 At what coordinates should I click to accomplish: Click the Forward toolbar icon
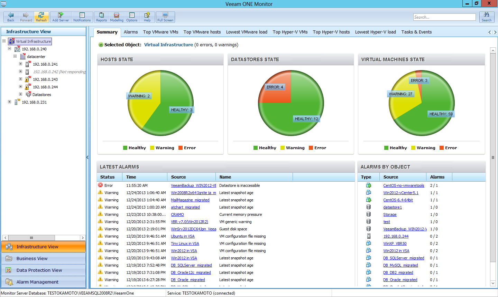point(26,17)
